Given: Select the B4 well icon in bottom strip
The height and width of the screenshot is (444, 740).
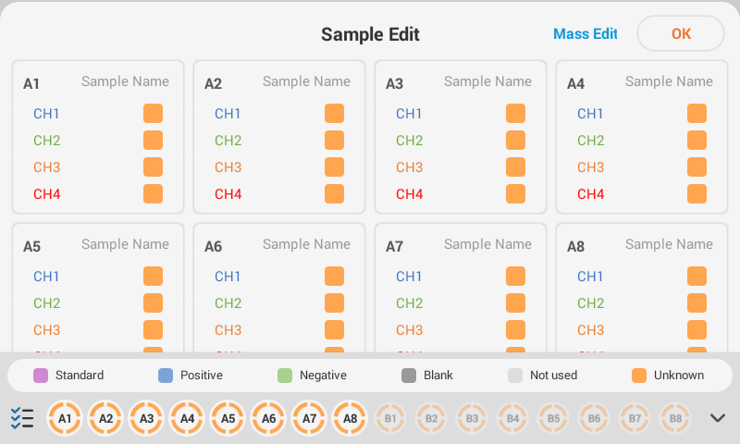Looking at the screenshot, I should pos(512,418).
